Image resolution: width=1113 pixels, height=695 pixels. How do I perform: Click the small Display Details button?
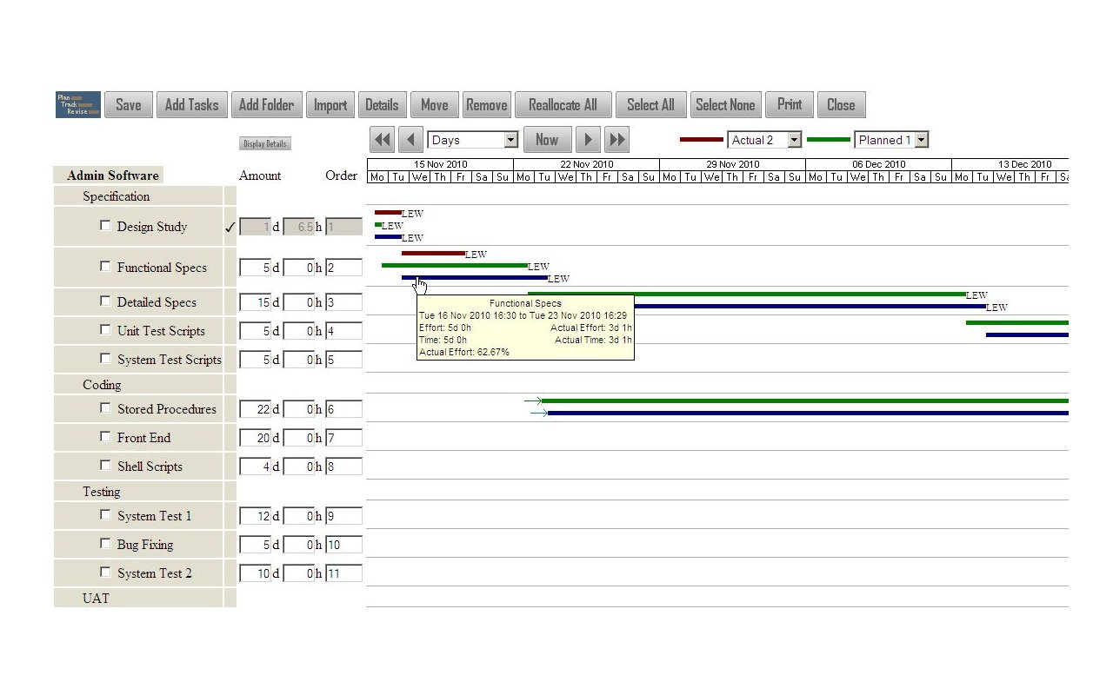pos(265,144)
